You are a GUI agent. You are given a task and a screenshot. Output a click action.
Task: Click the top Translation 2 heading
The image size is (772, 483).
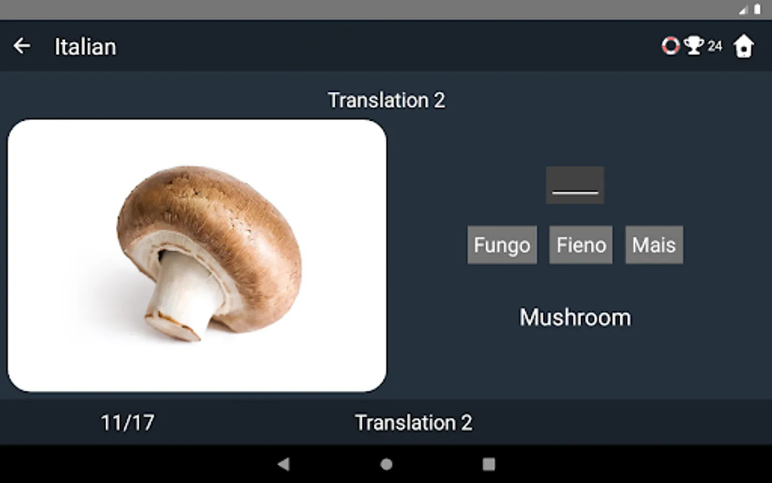[x=387, y=100]
